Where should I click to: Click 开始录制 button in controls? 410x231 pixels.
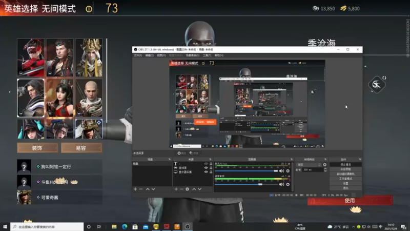(345, 169)
